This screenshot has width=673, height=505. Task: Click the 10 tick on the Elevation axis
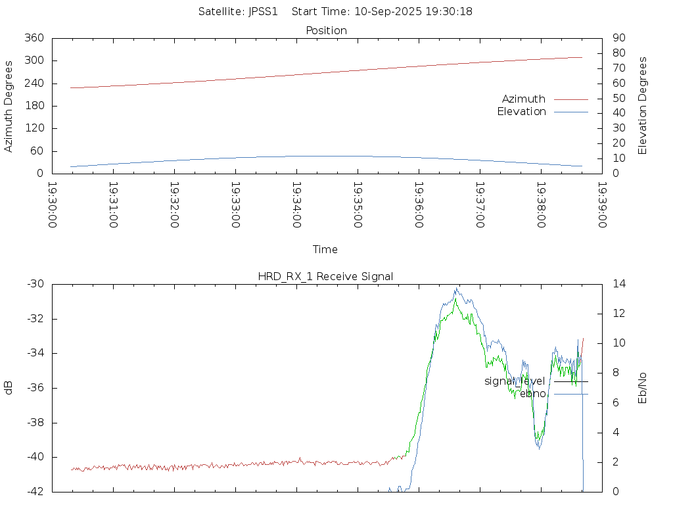tap(619, 158)
